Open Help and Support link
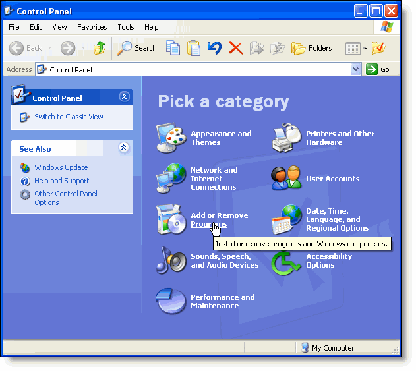Viewport: 416px width, 371px height. tap(62, 181)
